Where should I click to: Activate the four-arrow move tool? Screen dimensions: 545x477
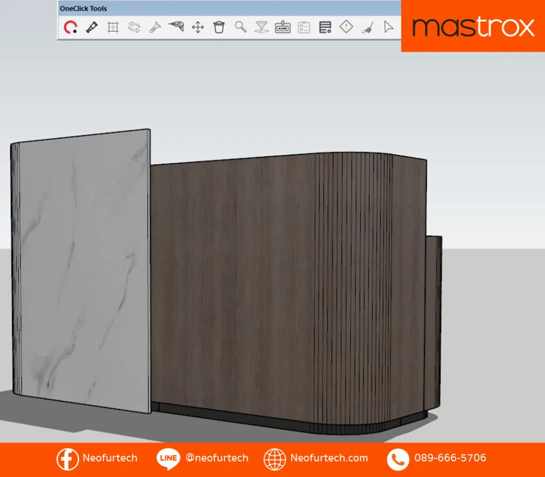(x=198, y=27)
